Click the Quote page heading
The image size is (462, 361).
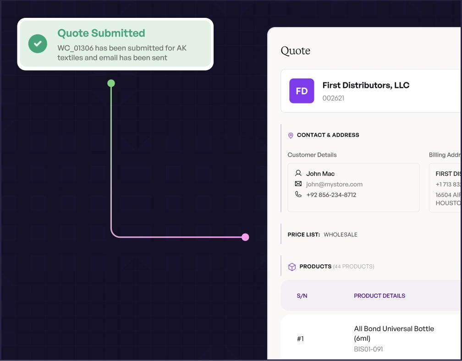tap(295, 50)
